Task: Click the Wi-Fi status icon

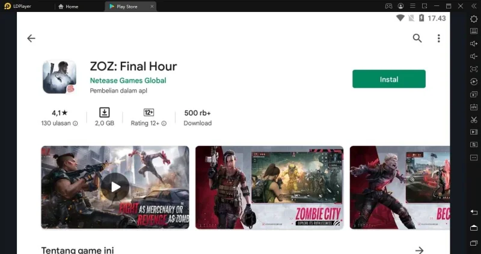Action: pyautogui.click(x=400, y=18)
